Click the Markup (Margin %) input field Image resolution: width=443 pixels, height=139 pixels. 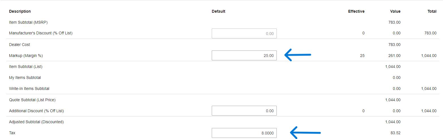(244, 56)
